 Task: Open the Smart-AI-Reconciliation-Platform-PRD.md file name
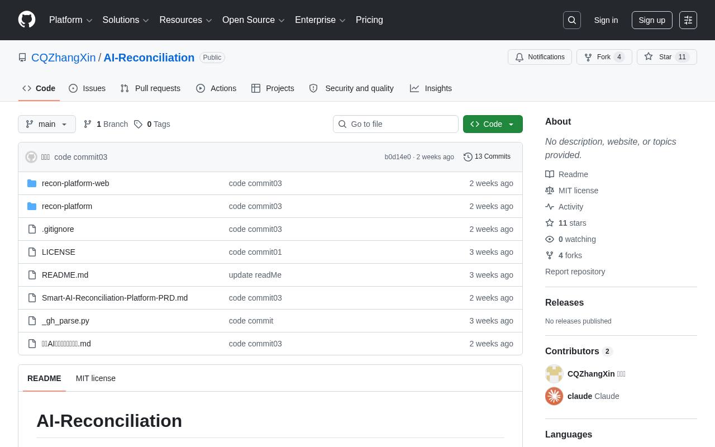(115, 298)
